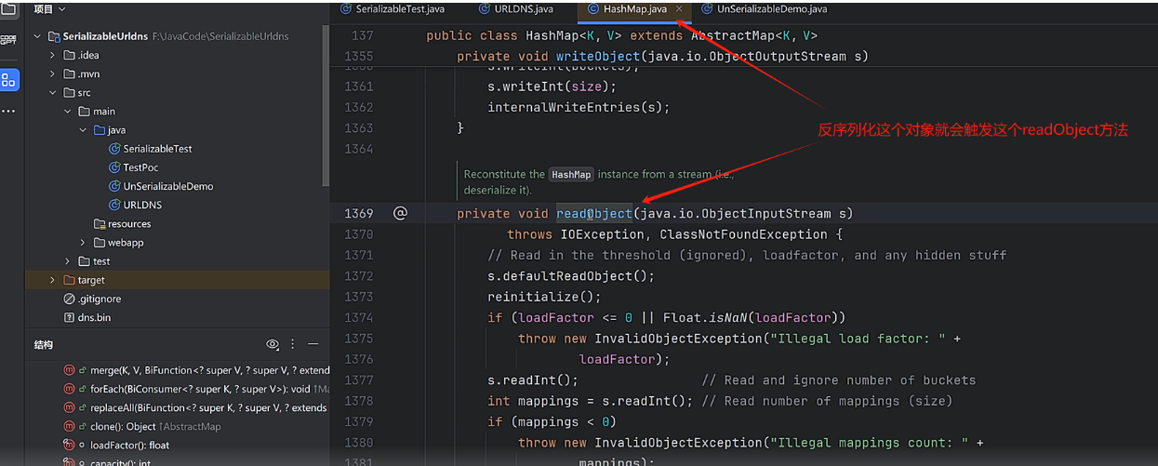Click line number 1369 in gutter
The height and width of the screenshot is (466, 1158).
pos(358,213)
